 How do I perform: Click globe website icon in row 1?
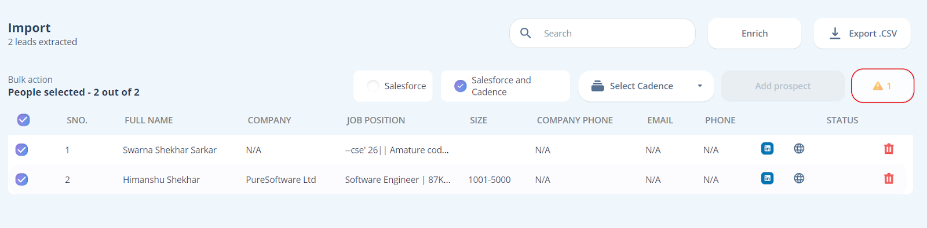(799, 149)
